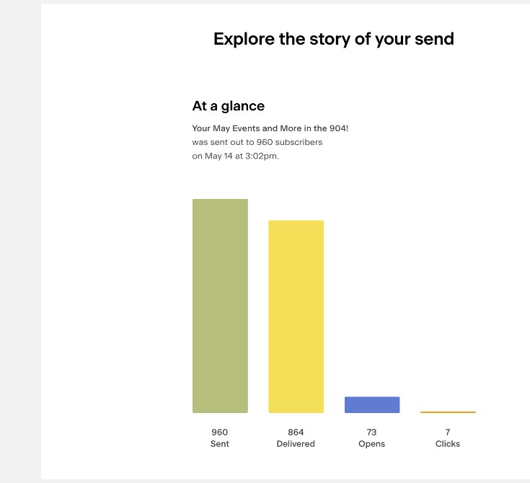Select the 'At a glance' heading
Viewport: 530px width, 483px height.
[x=228, y=106]
